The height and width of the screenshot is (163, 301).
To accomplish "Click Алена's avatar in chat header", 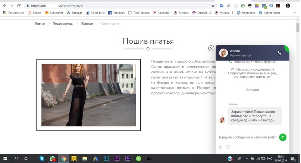I will pyautogui.click(x=223, y=53).
